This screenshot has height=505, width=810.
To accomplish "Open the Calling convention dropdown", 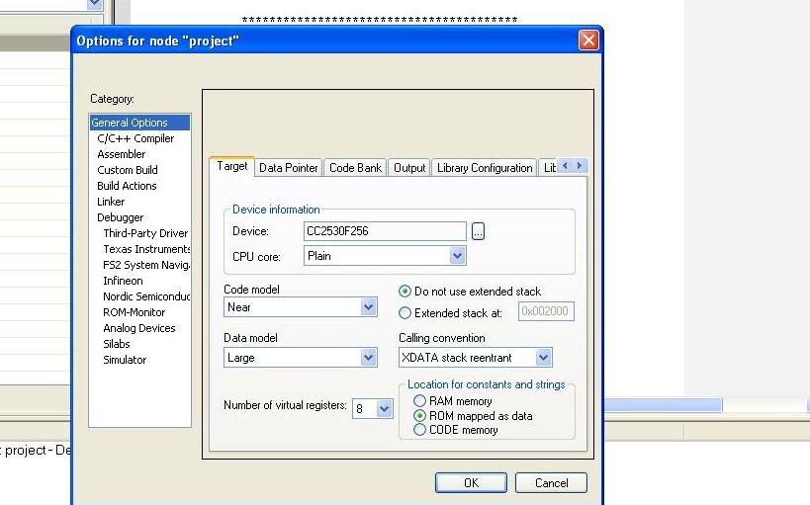I will click(543, 358).
